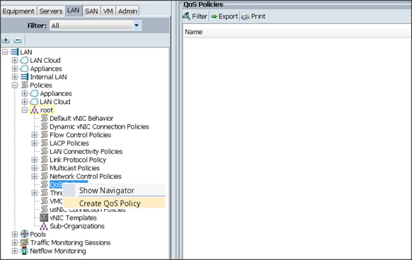Click the Netflow Monitoring traffic-light icon
Image resolution: width=412 pixels, height=260 pixels.
pyautogui.click(x=25, y=251)
